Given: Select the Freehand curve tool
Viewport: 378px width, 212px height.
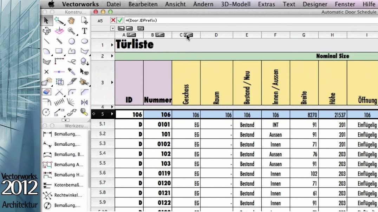Looking at the screenshot, I should point(71,62).
